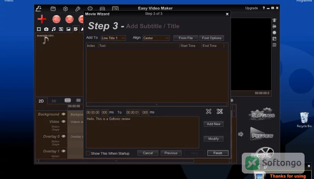Viewport: 314px width, 179px height.
Task: Go back with the Previous button
Action: coord(171,153)
